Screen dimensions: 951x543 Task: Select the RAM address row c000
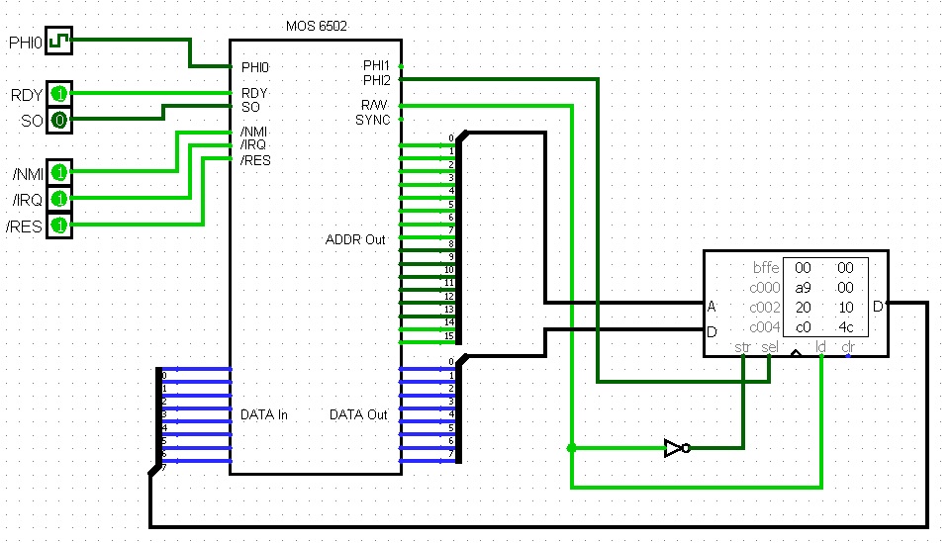pos(764,288)
